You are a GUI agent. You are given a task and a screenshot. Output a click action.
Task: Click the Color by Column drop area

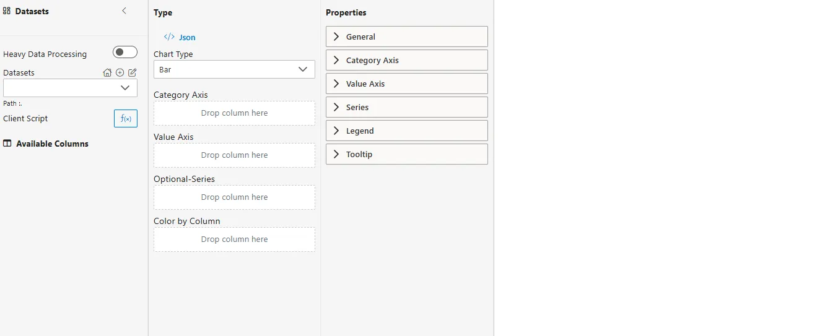click(x=234, y=239)
